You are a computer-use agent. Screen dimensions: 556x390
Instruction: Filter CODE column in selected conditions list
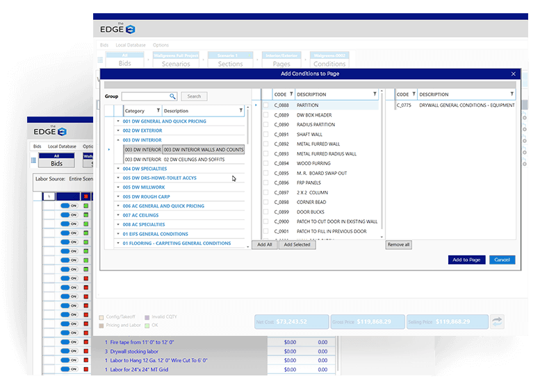click(414, 94)
